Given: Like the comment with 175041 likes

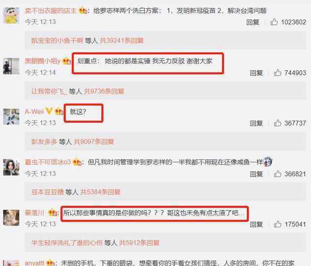Looking at the screenshot, I should point(277,224).
